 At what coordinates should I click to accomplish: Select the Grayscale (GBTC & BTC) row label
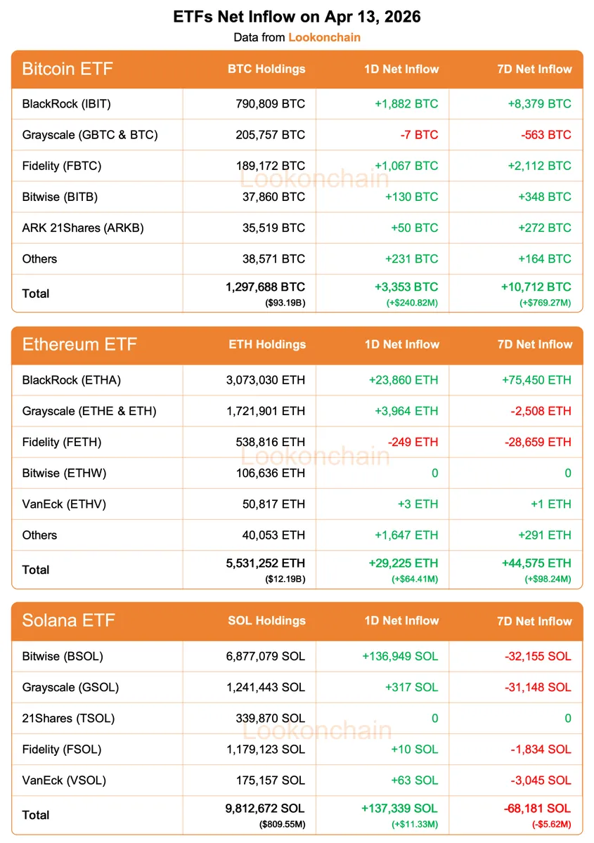[x=90, y=135]
